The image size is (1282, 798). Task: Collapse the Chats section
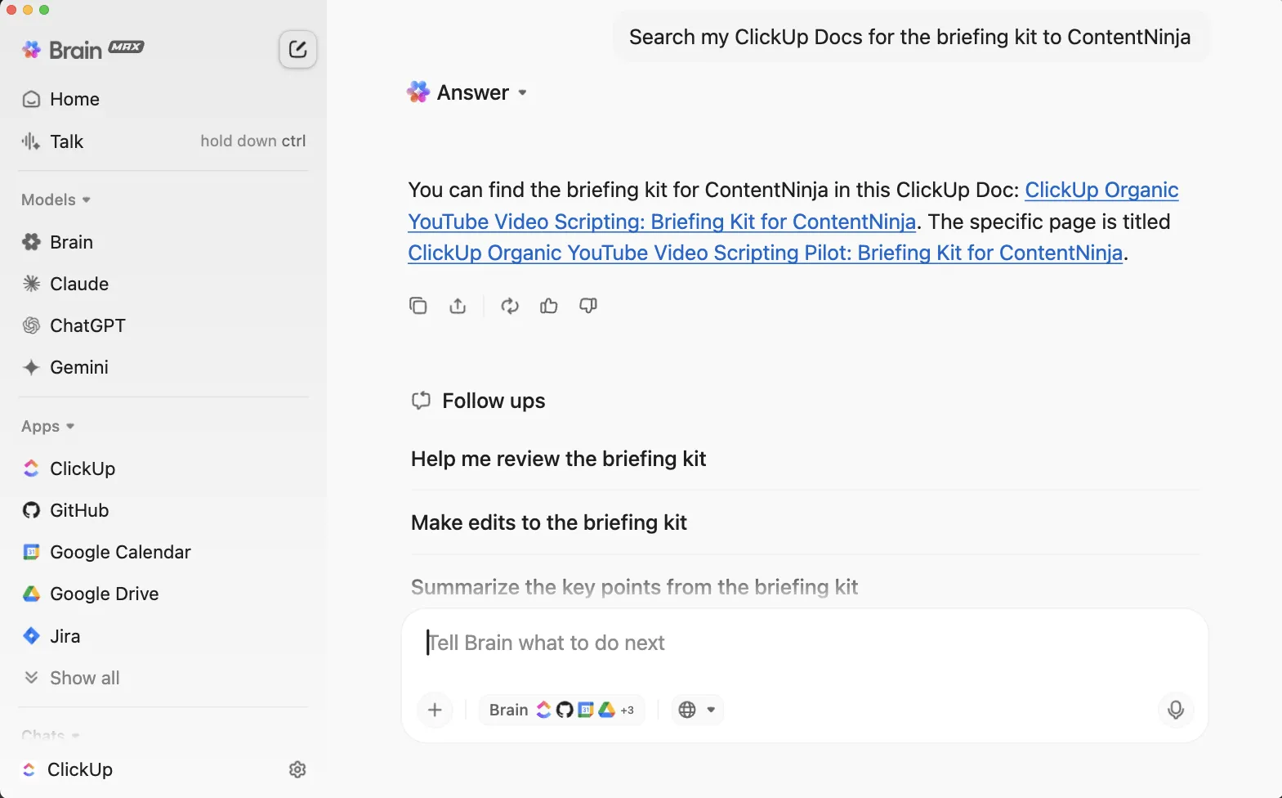coord(50,735)
